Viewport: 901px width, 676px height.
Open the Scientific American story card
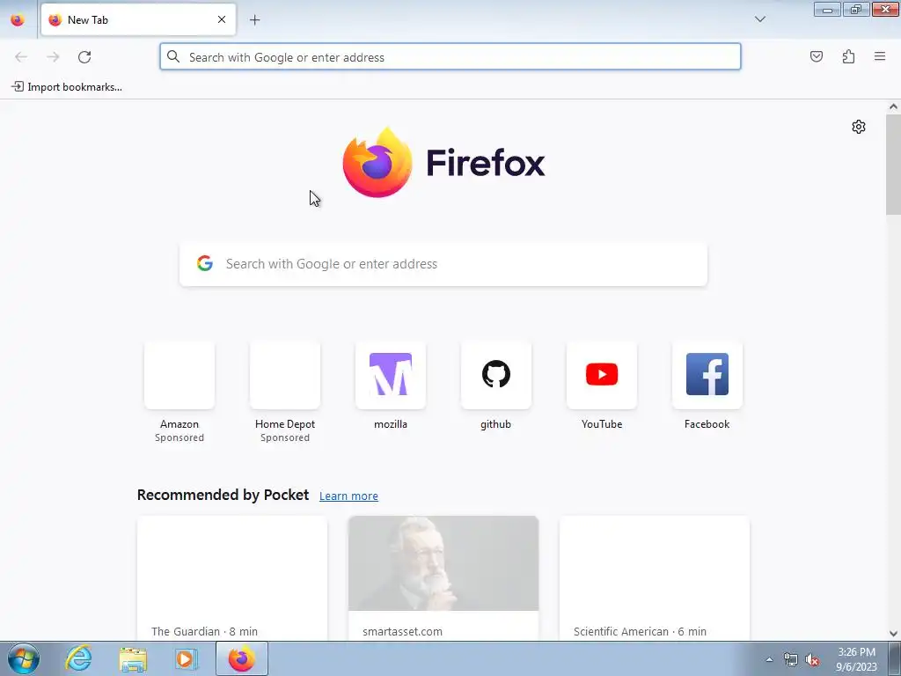tap(654, 578)
